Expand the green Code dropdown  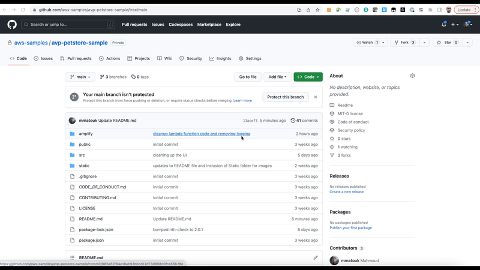click(x=308, y=77)
